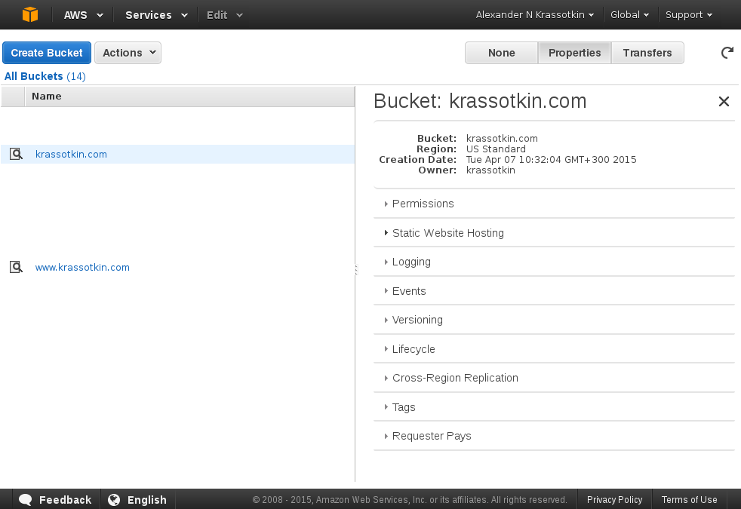Open the Privacy Policy link
Screen dimensions: 741x509
tap(614, 499)
